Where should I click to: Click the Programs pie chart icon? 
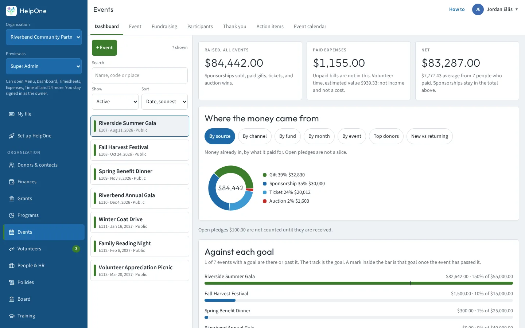[x=12, y=215]
